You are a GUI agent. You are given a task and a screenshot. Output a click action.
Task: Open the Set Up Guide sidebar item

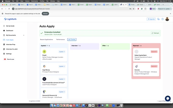tap(10, 26)
